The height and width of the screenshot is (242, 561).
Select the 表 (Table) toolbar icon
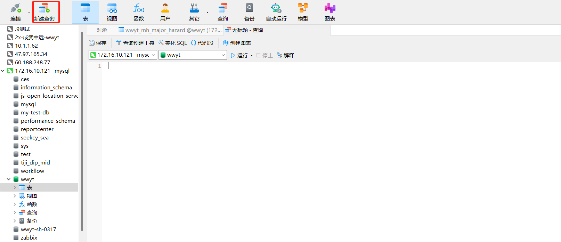coord(85,12)
